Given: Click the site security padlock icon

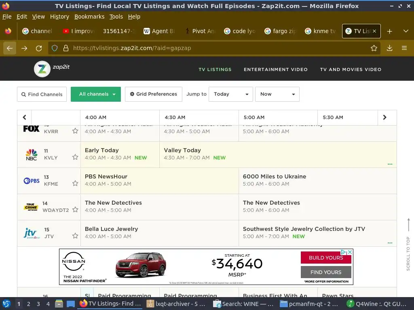Looking at the screenshot, I should (x=66, y=48).
